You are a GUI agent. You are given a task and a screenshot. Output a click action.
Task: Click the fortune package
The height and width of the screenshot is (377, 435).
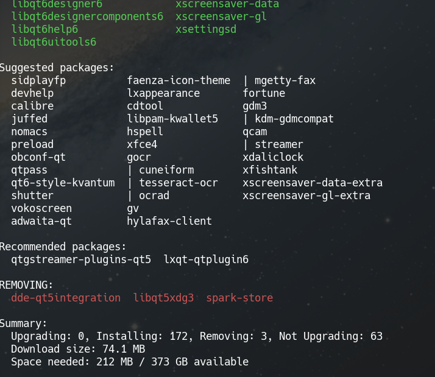[264, 93]
